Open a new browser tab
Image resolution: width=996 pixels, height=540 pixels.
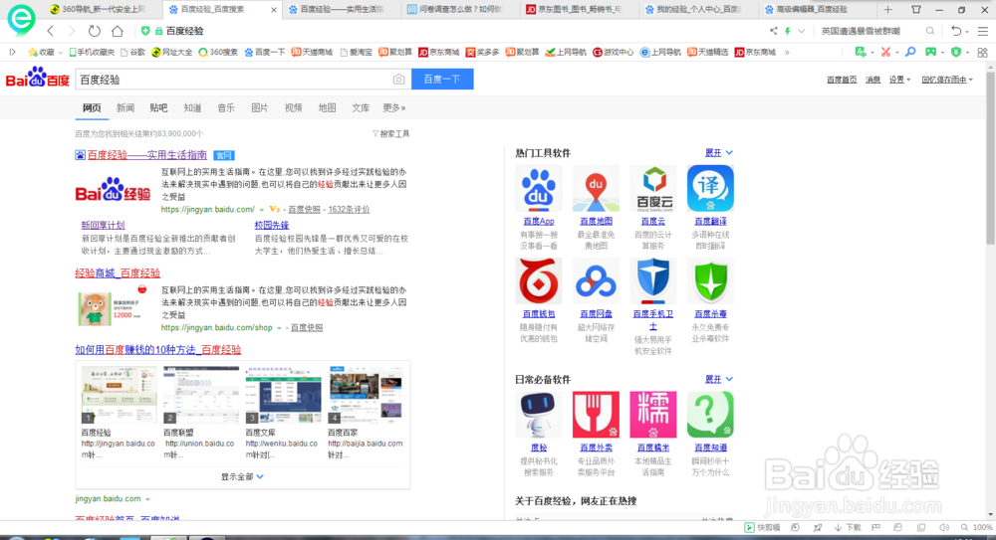pyautogui.click(x=887, y=10)
